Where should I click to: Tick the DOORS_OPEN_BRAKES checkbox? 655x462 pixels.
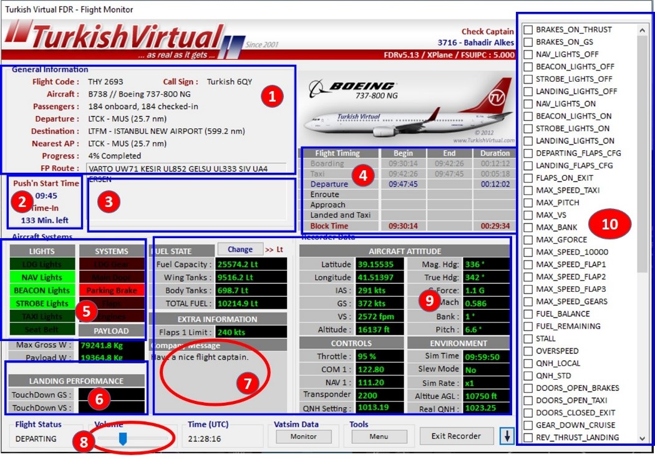click(x=528, y=388)
